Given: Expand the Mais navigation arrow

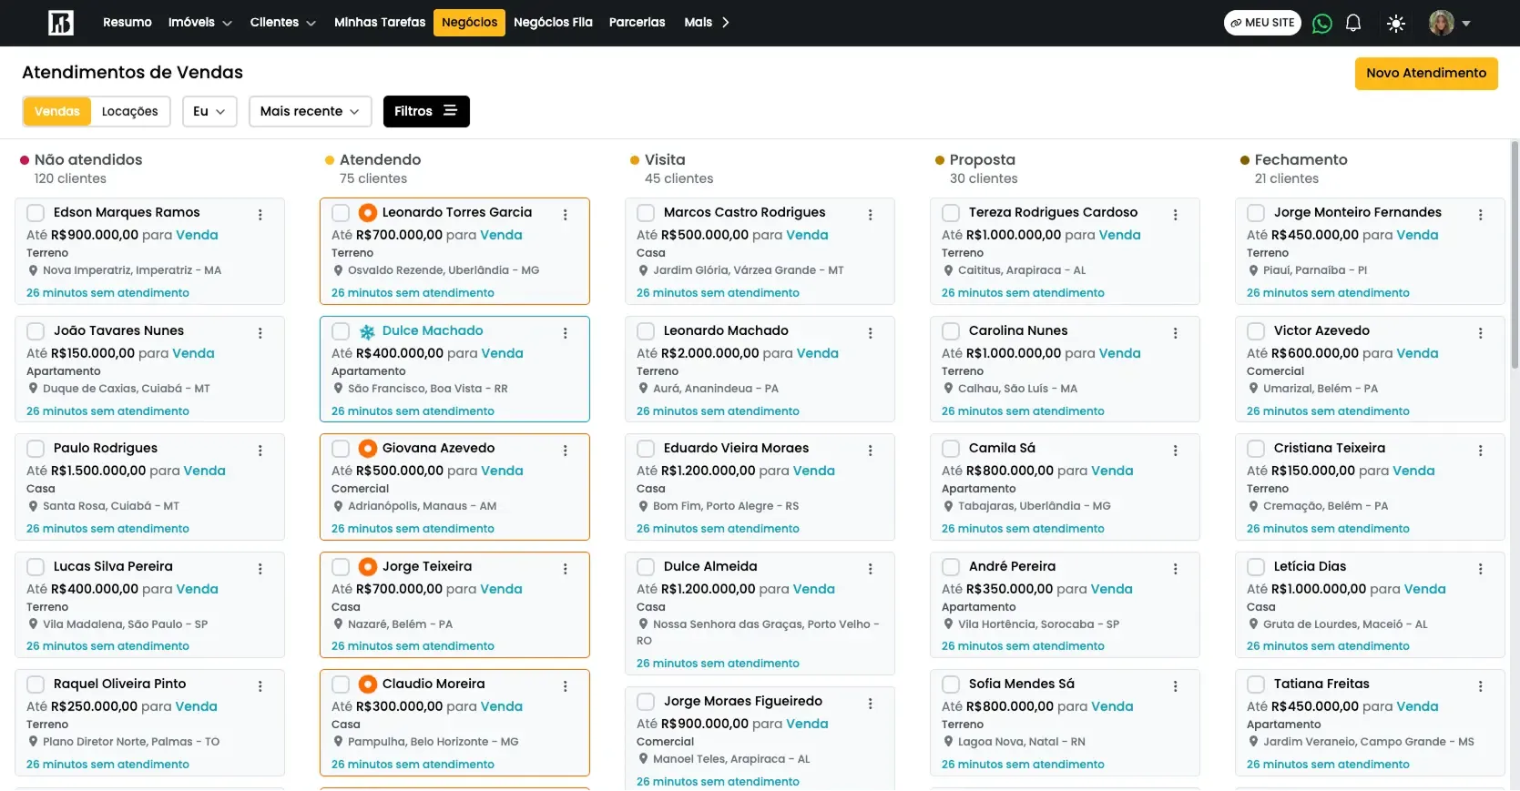Looking at the screenshot, I should [726, 23].
